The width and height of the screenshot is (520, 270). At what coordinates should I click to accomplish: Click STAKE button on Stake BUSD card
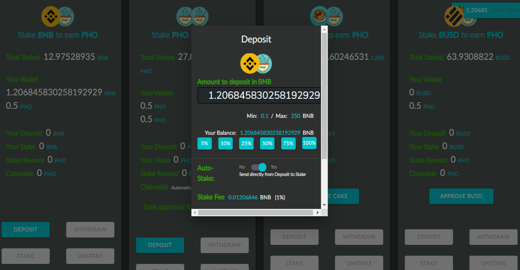(x=429, y=263)
